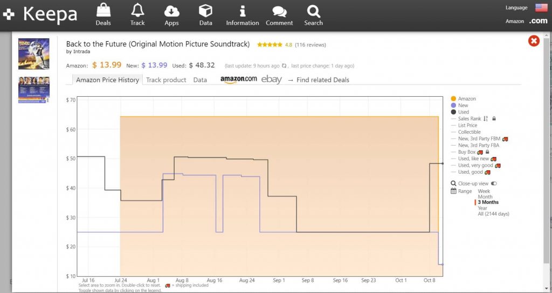
Task: Click the truck icon beside Used, very good
Action: (498, 166)
